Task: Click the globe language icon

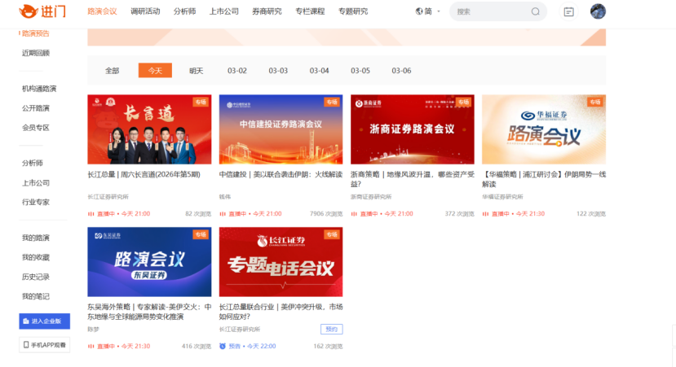Action: [x=419, y=11]
